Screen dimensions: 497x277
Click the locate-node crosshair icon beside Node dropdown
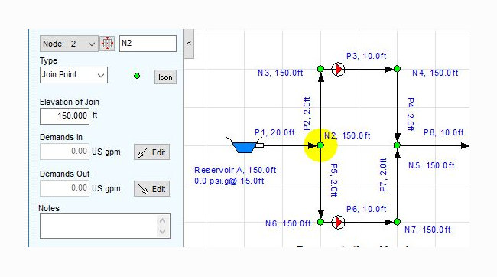tap(107, 43)
